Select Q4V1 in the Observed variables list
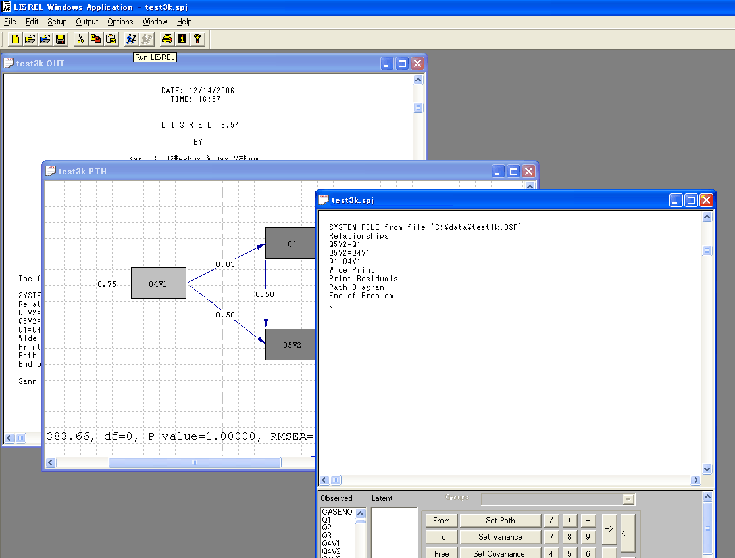The height and width of the screenshot is (558, 735). click(x=331, y=544)
